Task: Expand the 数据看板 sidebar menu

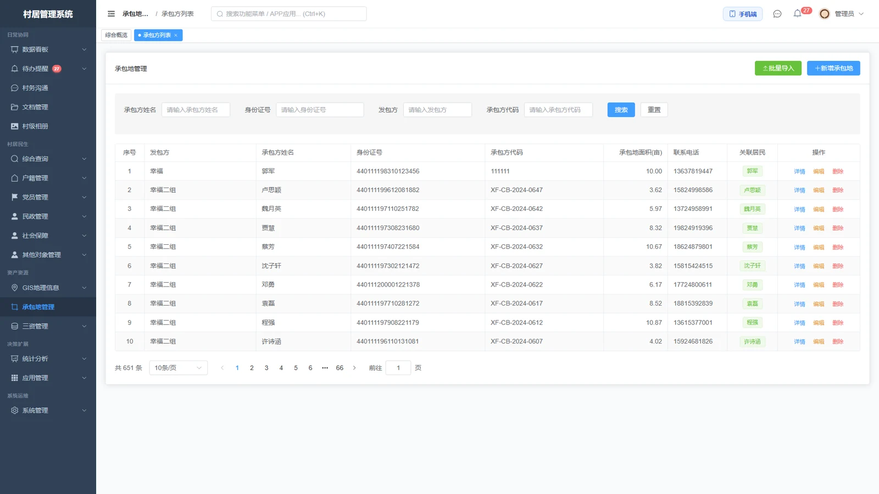Action: tap(48, 49)
